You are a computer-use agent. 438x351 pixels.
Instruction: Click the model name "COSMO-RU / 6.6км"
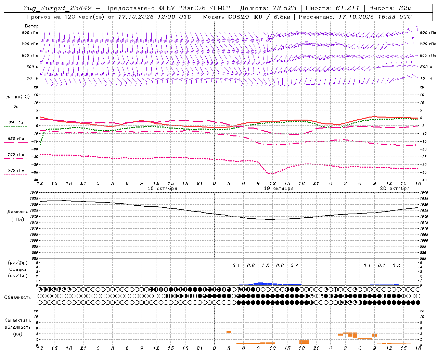coord(259,17)
